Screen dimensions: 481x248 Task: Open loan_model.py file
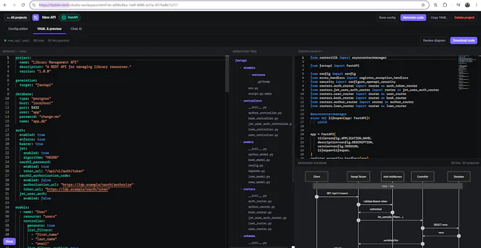259,176
